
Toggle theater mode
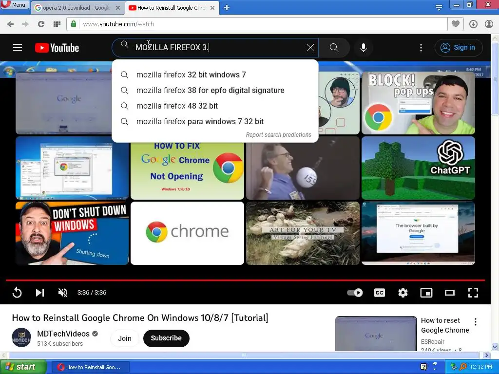tap(449, 293)
